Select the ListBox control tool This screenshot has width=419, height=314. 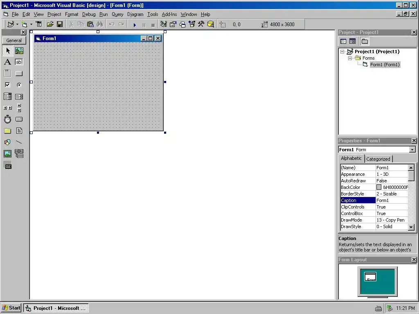point(19,96)
